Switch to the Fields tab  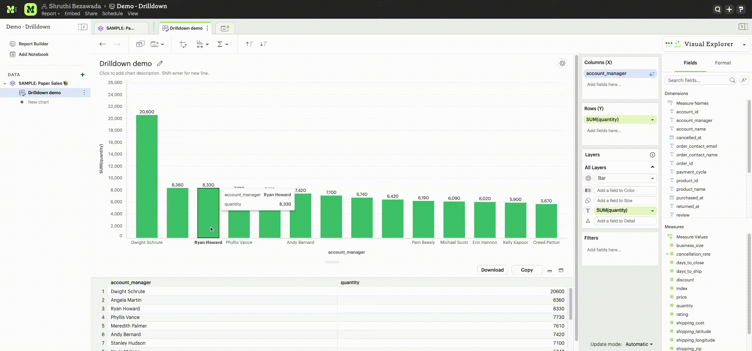click(690, 63)
